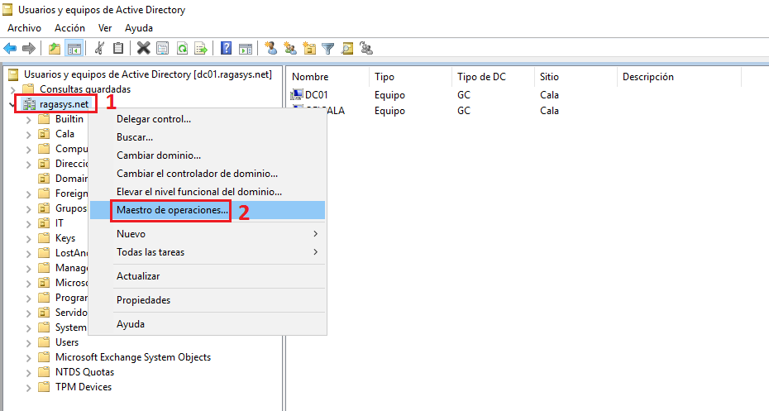Open the Ayuda menu in menu bar
The height and width of the screenshot is (411, 769).
tap(139, 28)
